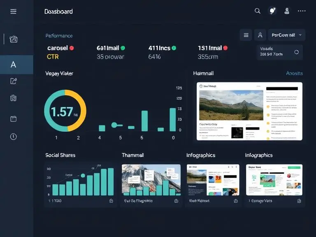316x237 pixels.
Task: Select the highlighted A sidebar item
Action: coord(16,65)
